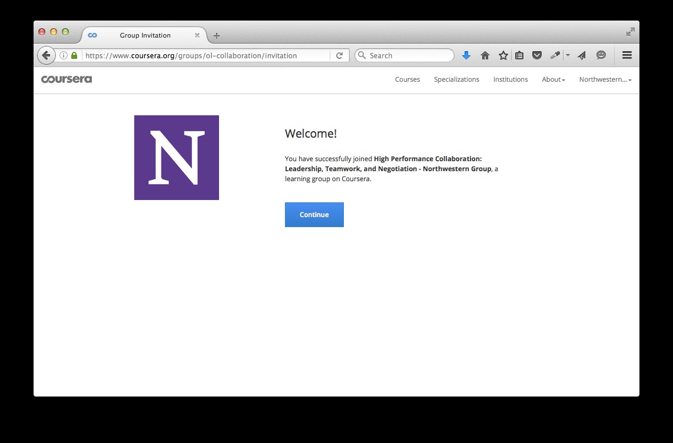Viewport: 673px width, 443px height.
Task: Focus the Search input field
Action: (405, 55)
